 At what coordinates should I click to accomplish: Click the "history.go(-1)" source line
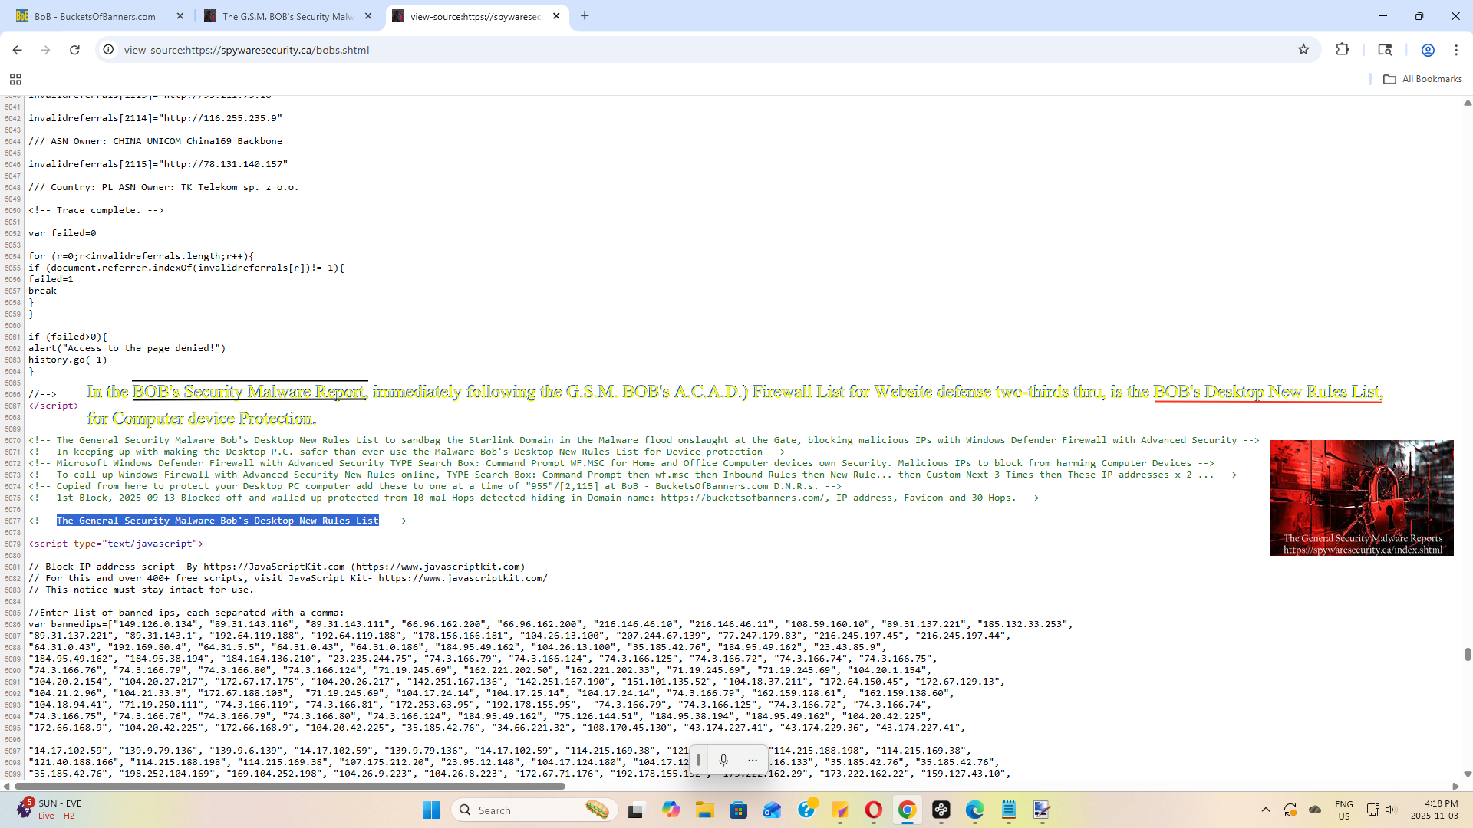click(68, 360)
